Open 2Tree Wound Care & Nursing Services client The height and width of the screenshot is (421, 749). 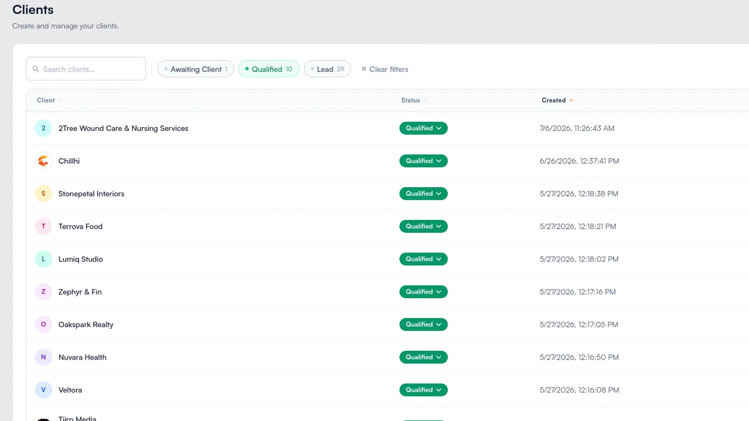pyautogui.click(x=123, y=128)
